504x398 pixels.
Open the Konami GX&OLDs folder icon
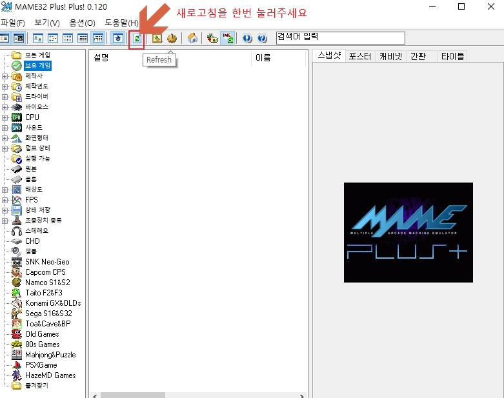tap(17, 303)
